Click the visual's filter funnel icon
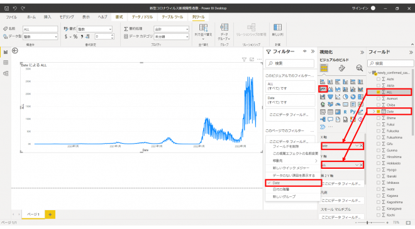Viewport: 415px width, 229px height. point(244,60)
